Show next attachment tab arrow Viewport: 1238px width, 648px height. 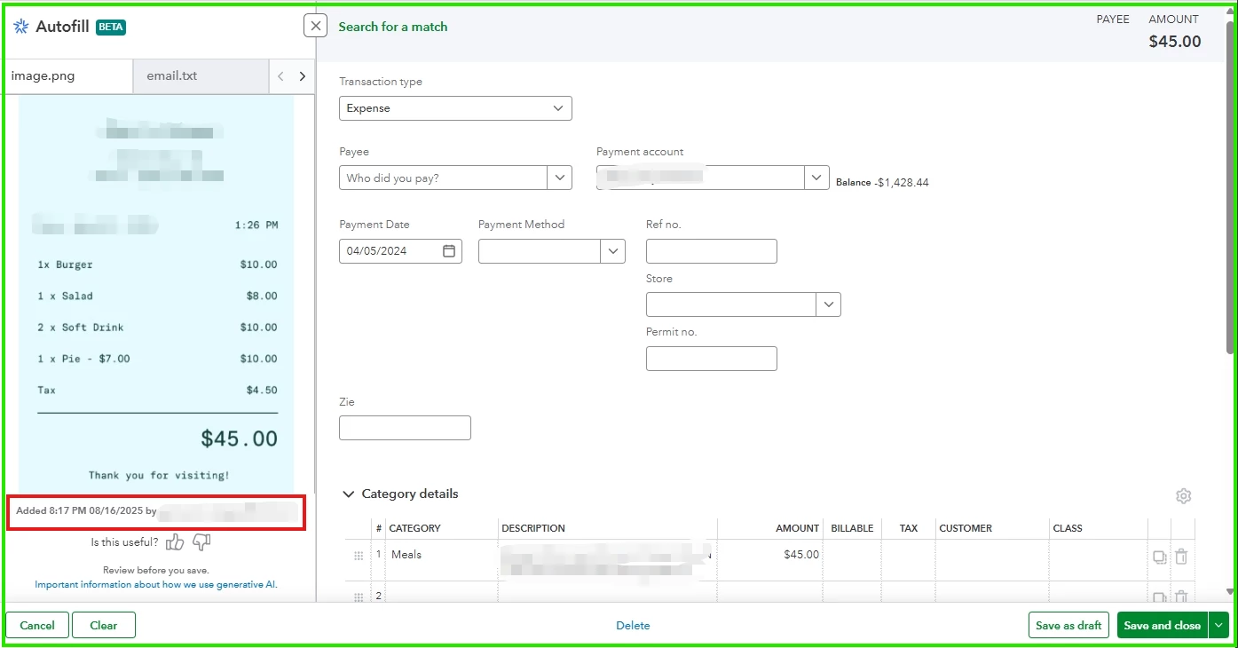click(302, 76)
